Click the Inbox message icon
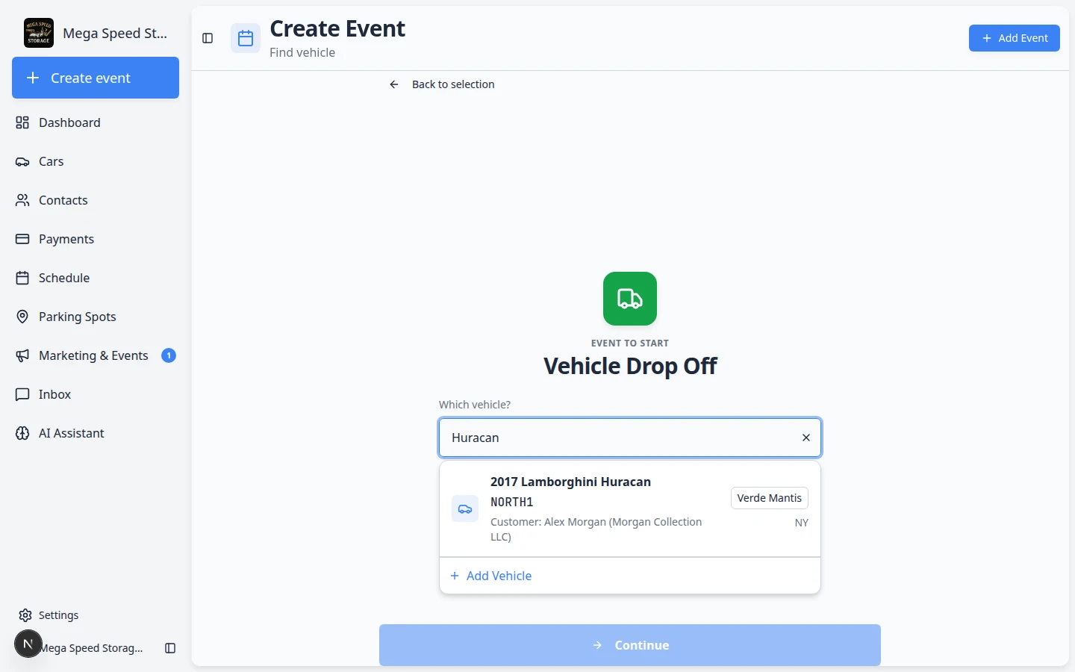Image resolution: width=1075 pixels, height=672 pixels. click(22, 394)
